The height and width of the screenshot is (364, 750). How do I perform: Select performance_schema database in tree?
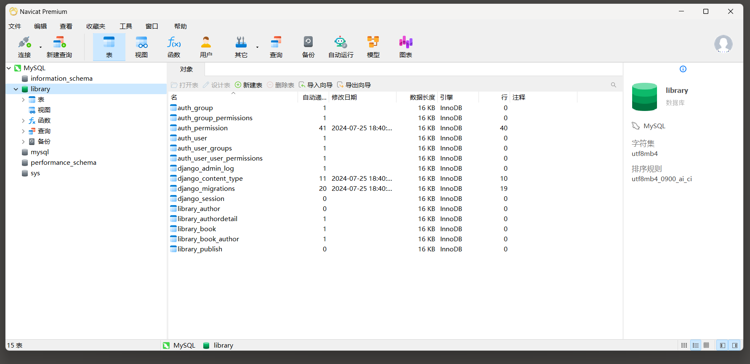(63, 163)
